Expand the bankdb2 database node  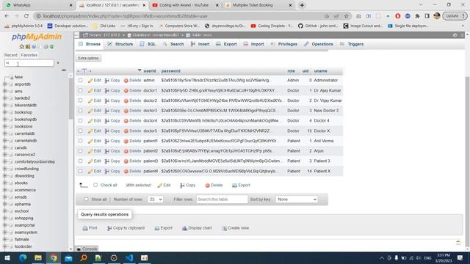click(5, 98)
